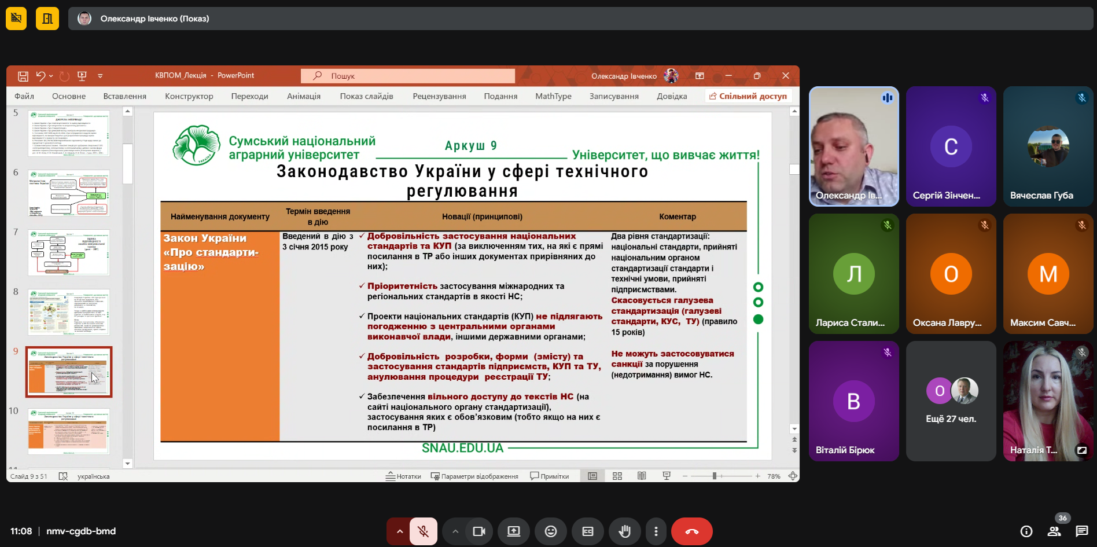Click the red leave call button
The height and width of the screenshot is (547, 1097).
click(691, 531)
